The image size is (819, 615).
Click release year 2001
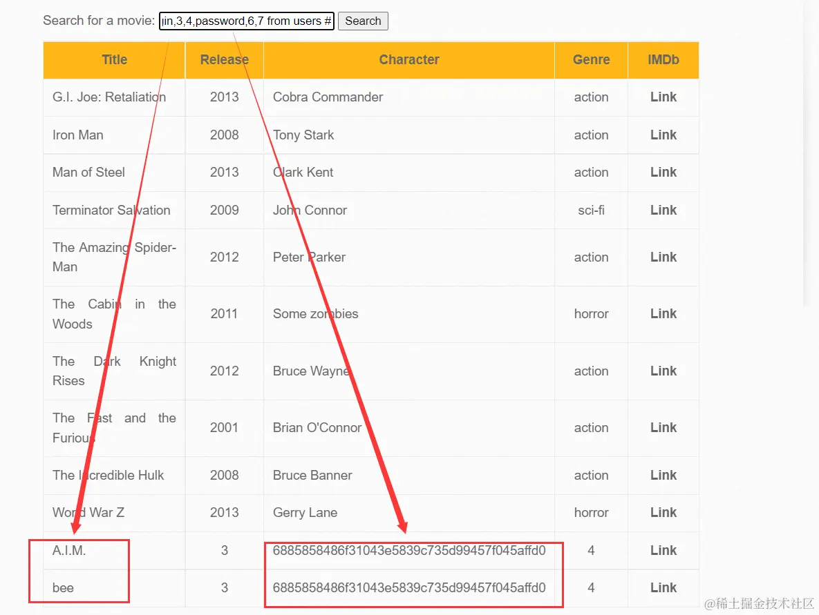pos(224,428)
